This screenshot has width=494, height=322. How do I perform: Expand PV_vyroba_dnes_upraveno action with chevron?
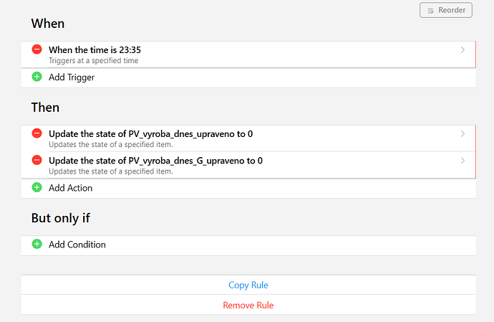point(462,134)
